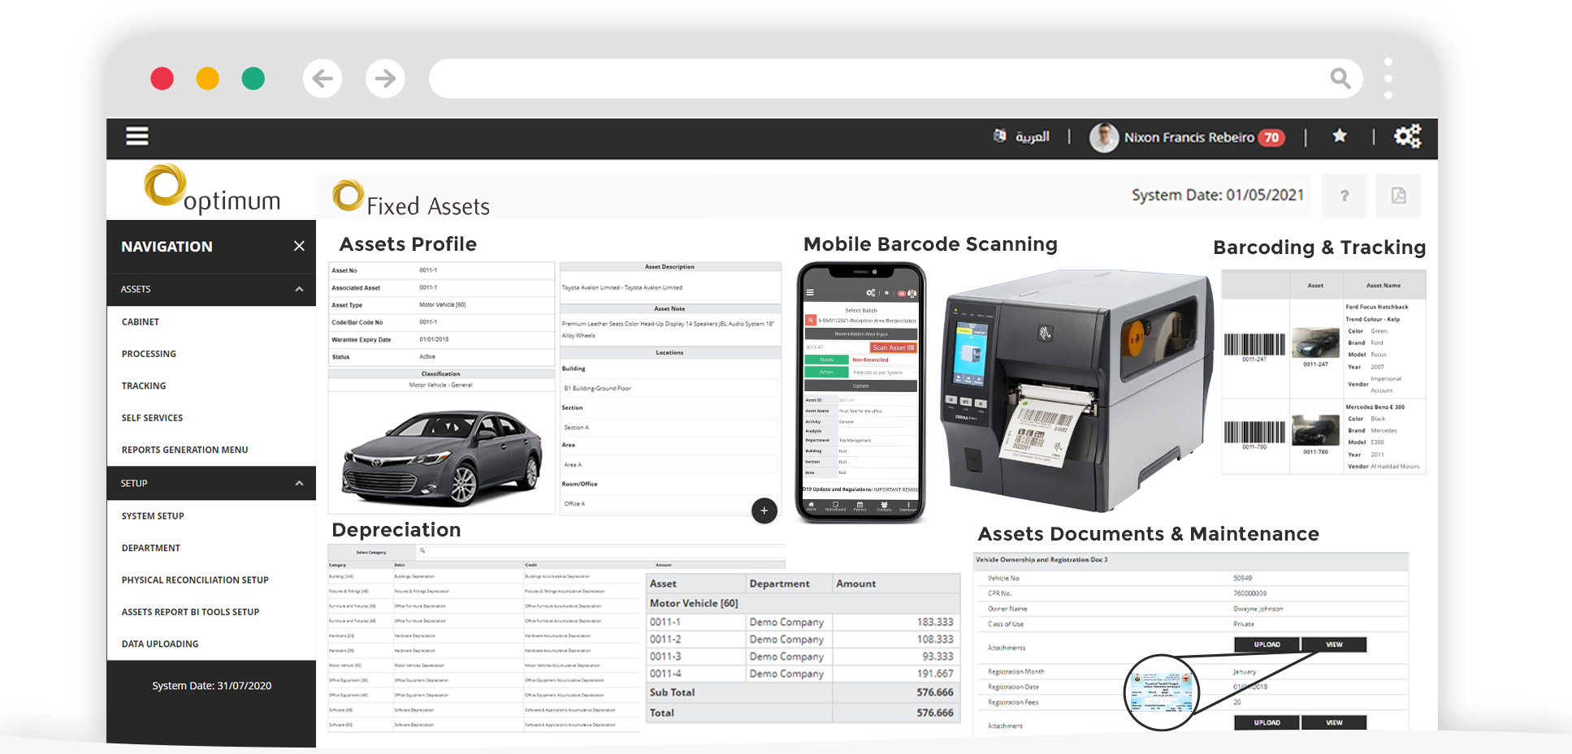Open the settings gears icon in top bar
The width and height of the screenshot is (1572, 754).
(x=1406, y=136)
